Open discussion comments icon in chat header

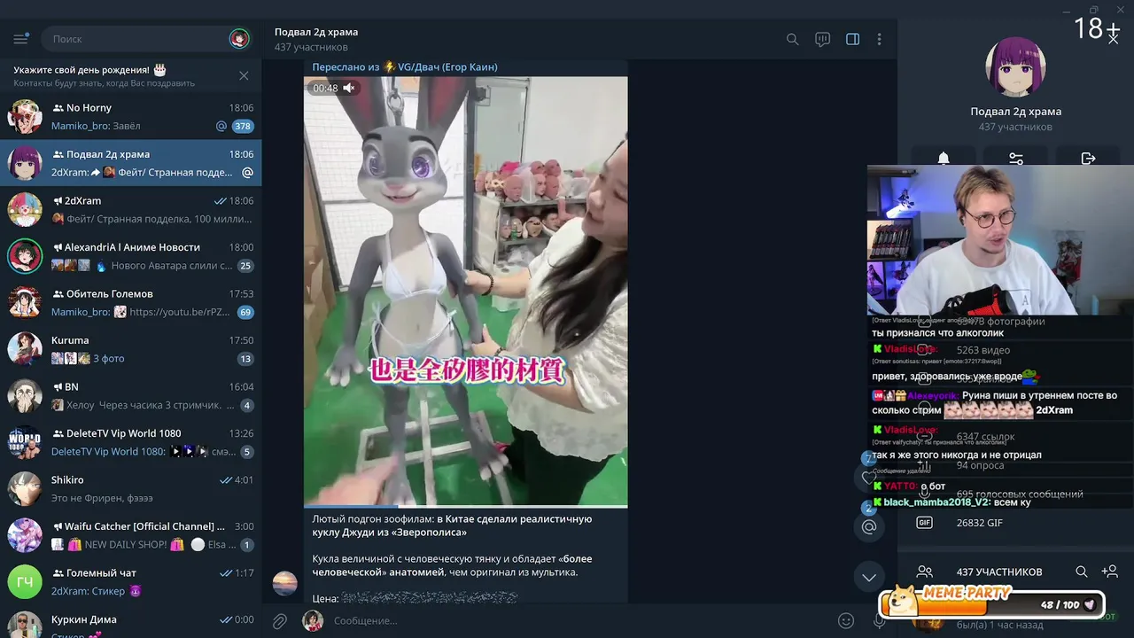(x=822, y=39)
